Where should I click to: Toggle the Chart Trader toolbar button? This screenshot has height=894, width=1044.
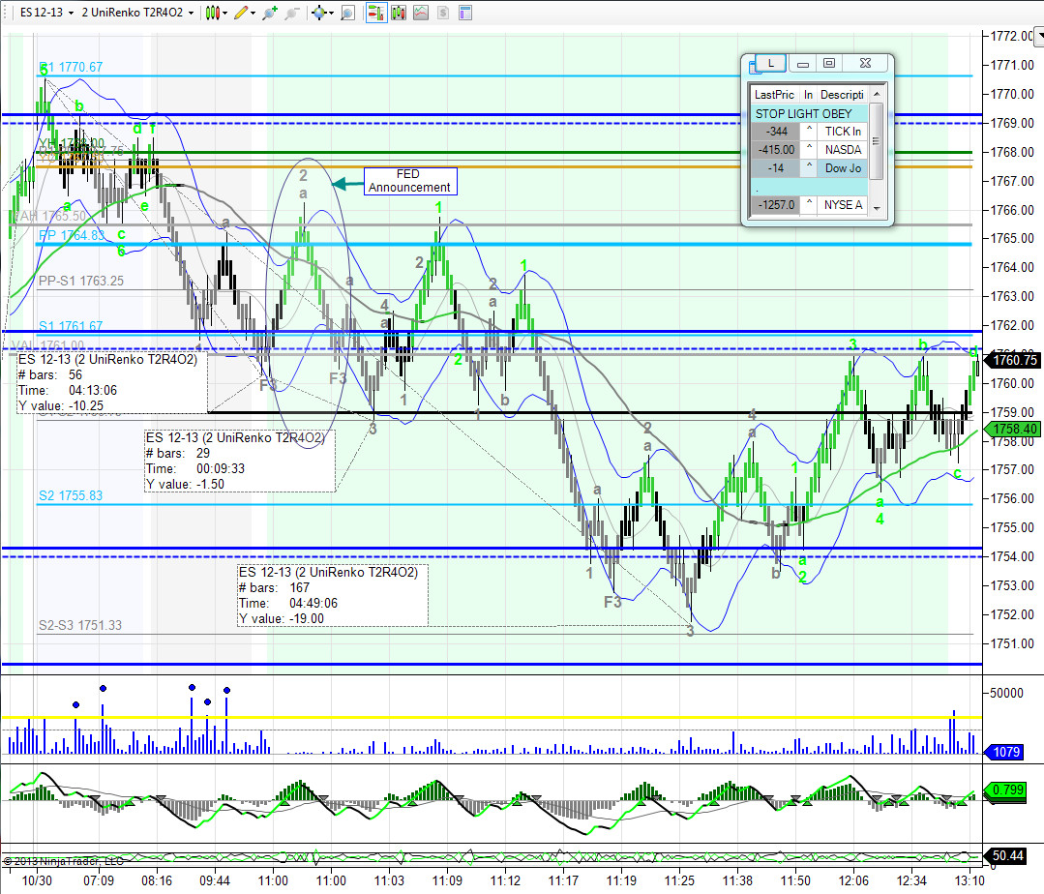(x=376, y=13)
